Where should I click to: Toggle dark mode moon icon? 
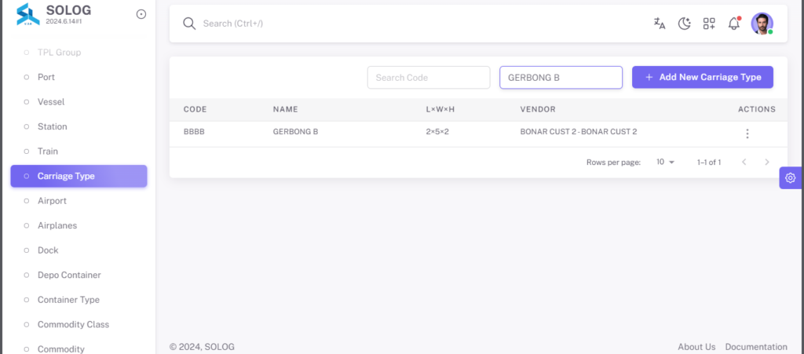tap(684, 24)
